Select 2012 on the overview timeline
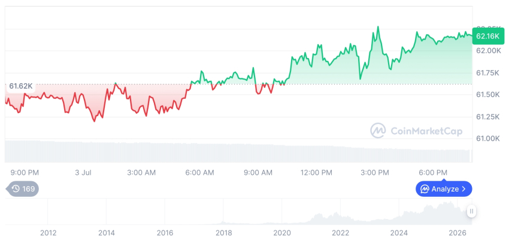This screenshot has height=240, width=515. pos(48,233)
